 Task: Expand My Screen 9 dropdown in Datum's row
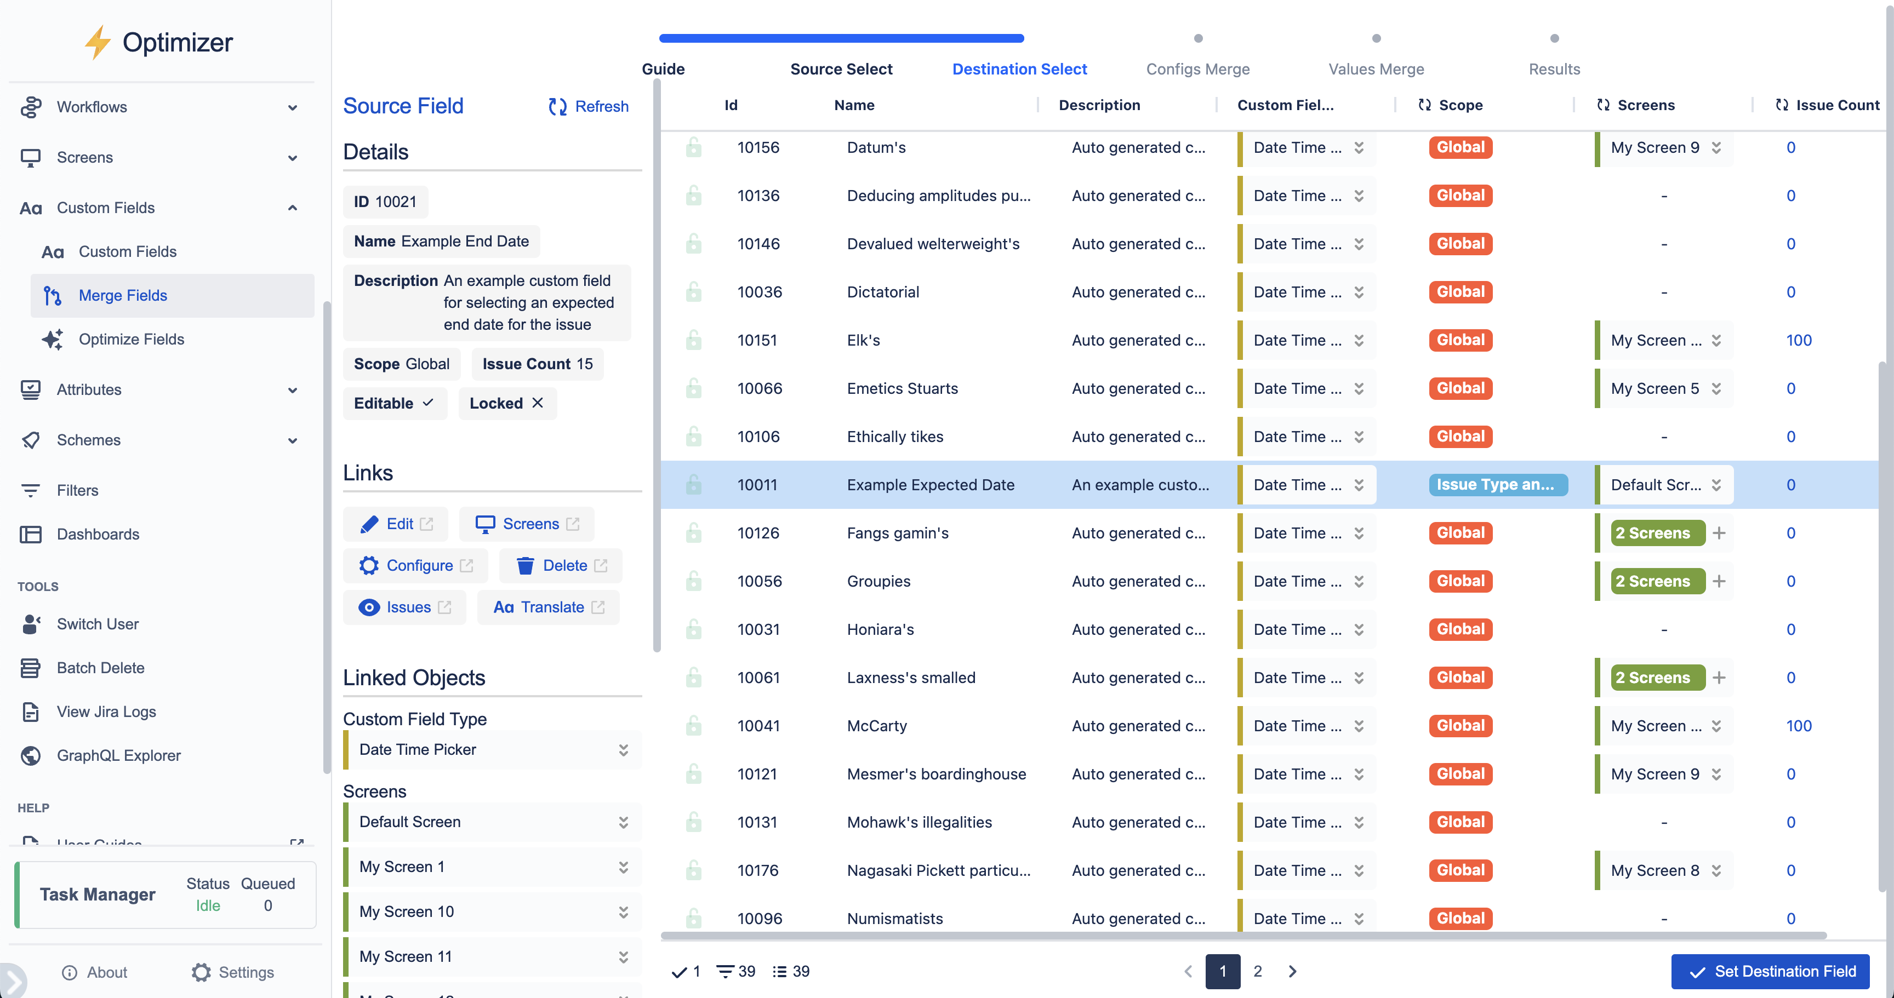[x=1716, y=148]
